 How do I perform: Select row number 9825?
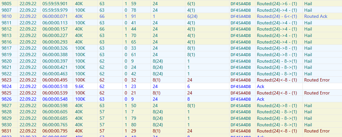[6, 93]
